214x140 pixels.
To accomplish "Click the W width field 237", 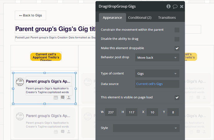I will click(111, 112).
